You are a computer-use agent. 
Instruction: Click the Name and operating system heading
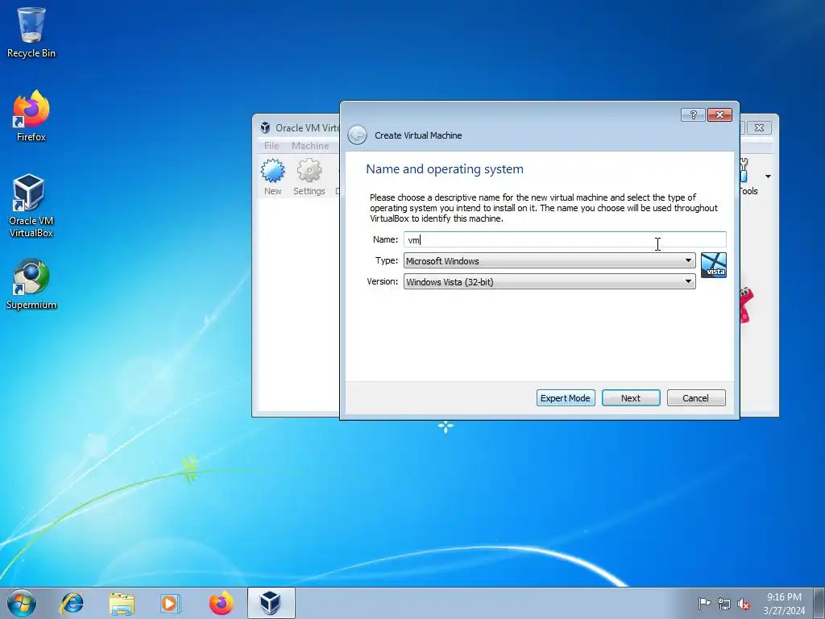click(445, 169)
